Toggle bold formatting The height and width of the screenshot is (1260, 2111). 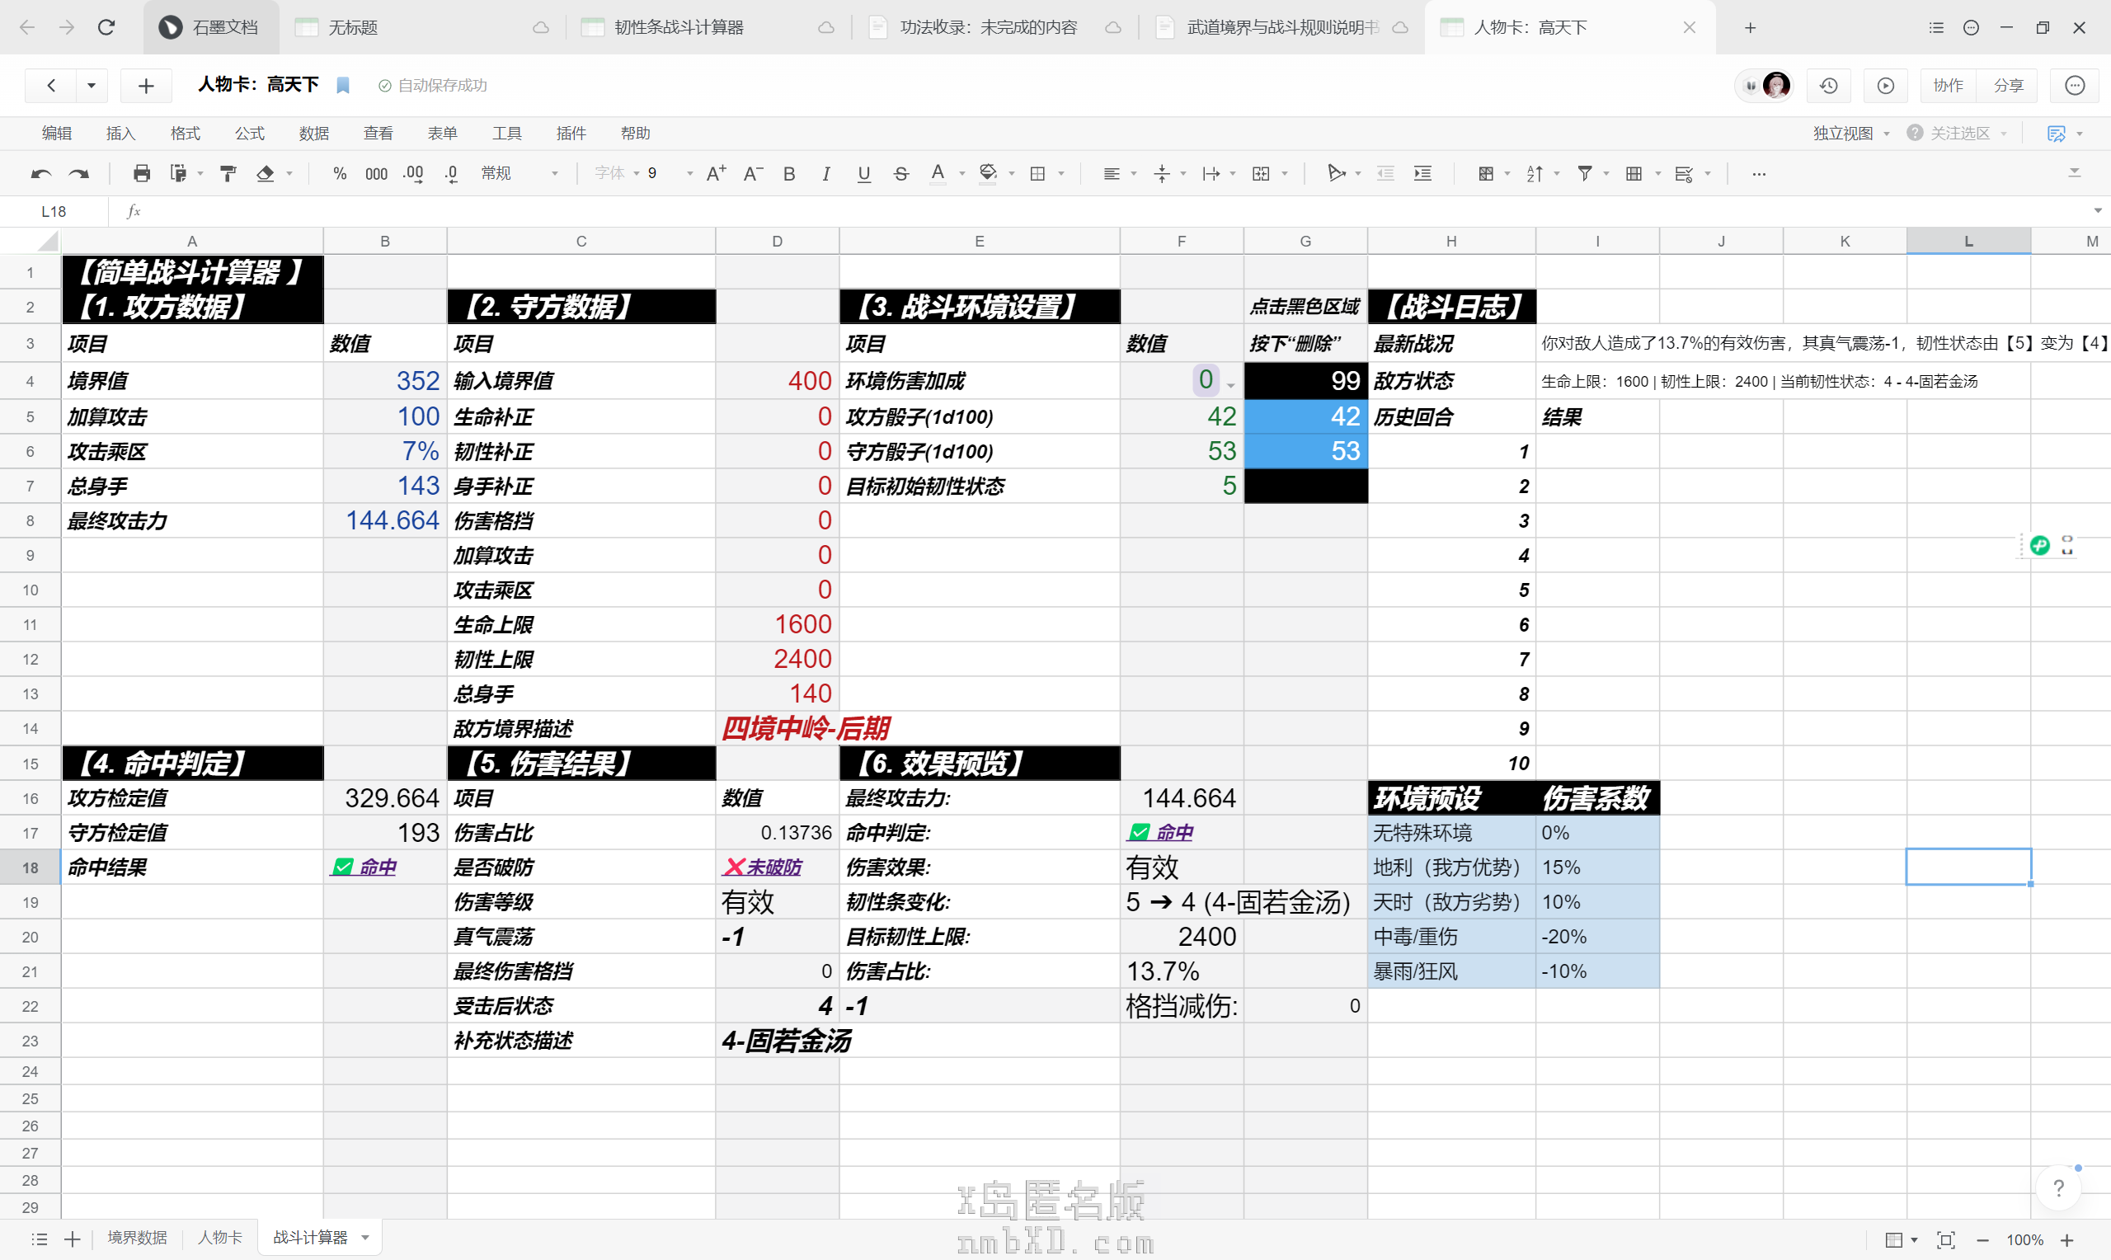click(788, 173)
